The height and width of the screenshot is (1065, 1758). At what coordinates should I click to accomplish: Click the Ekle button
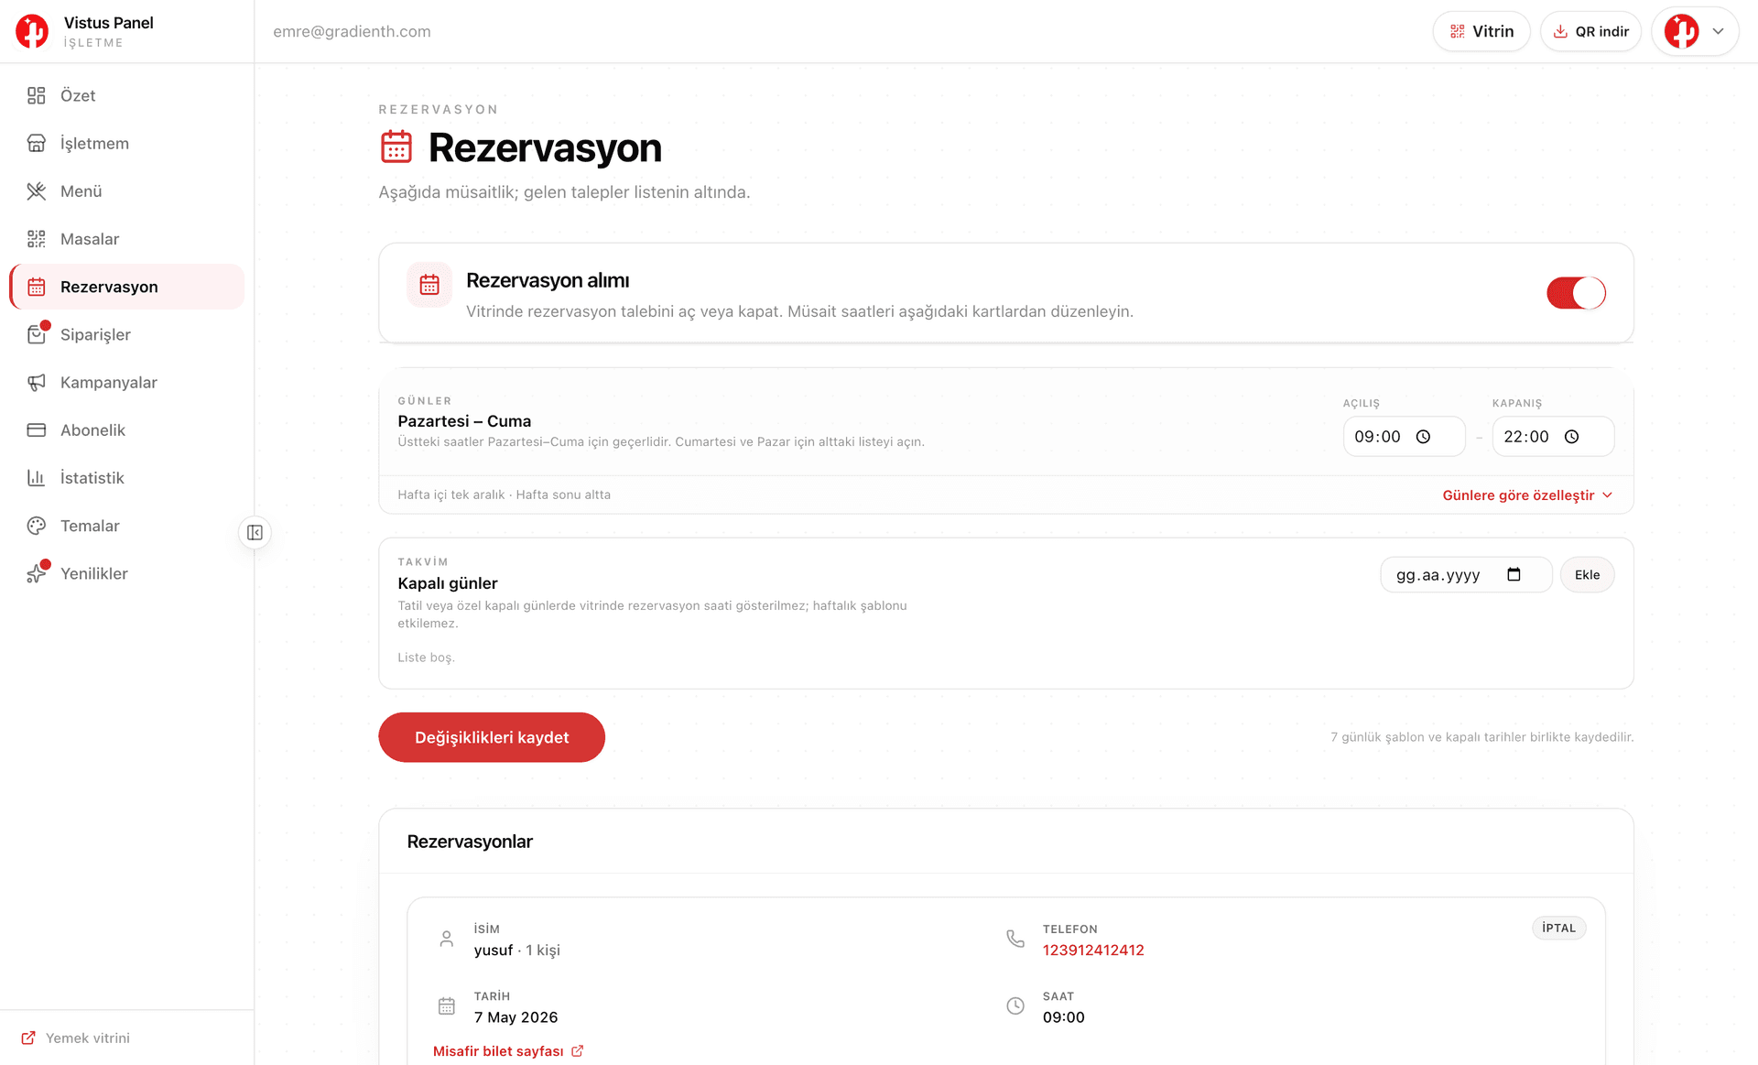[x=1587, y=575]
